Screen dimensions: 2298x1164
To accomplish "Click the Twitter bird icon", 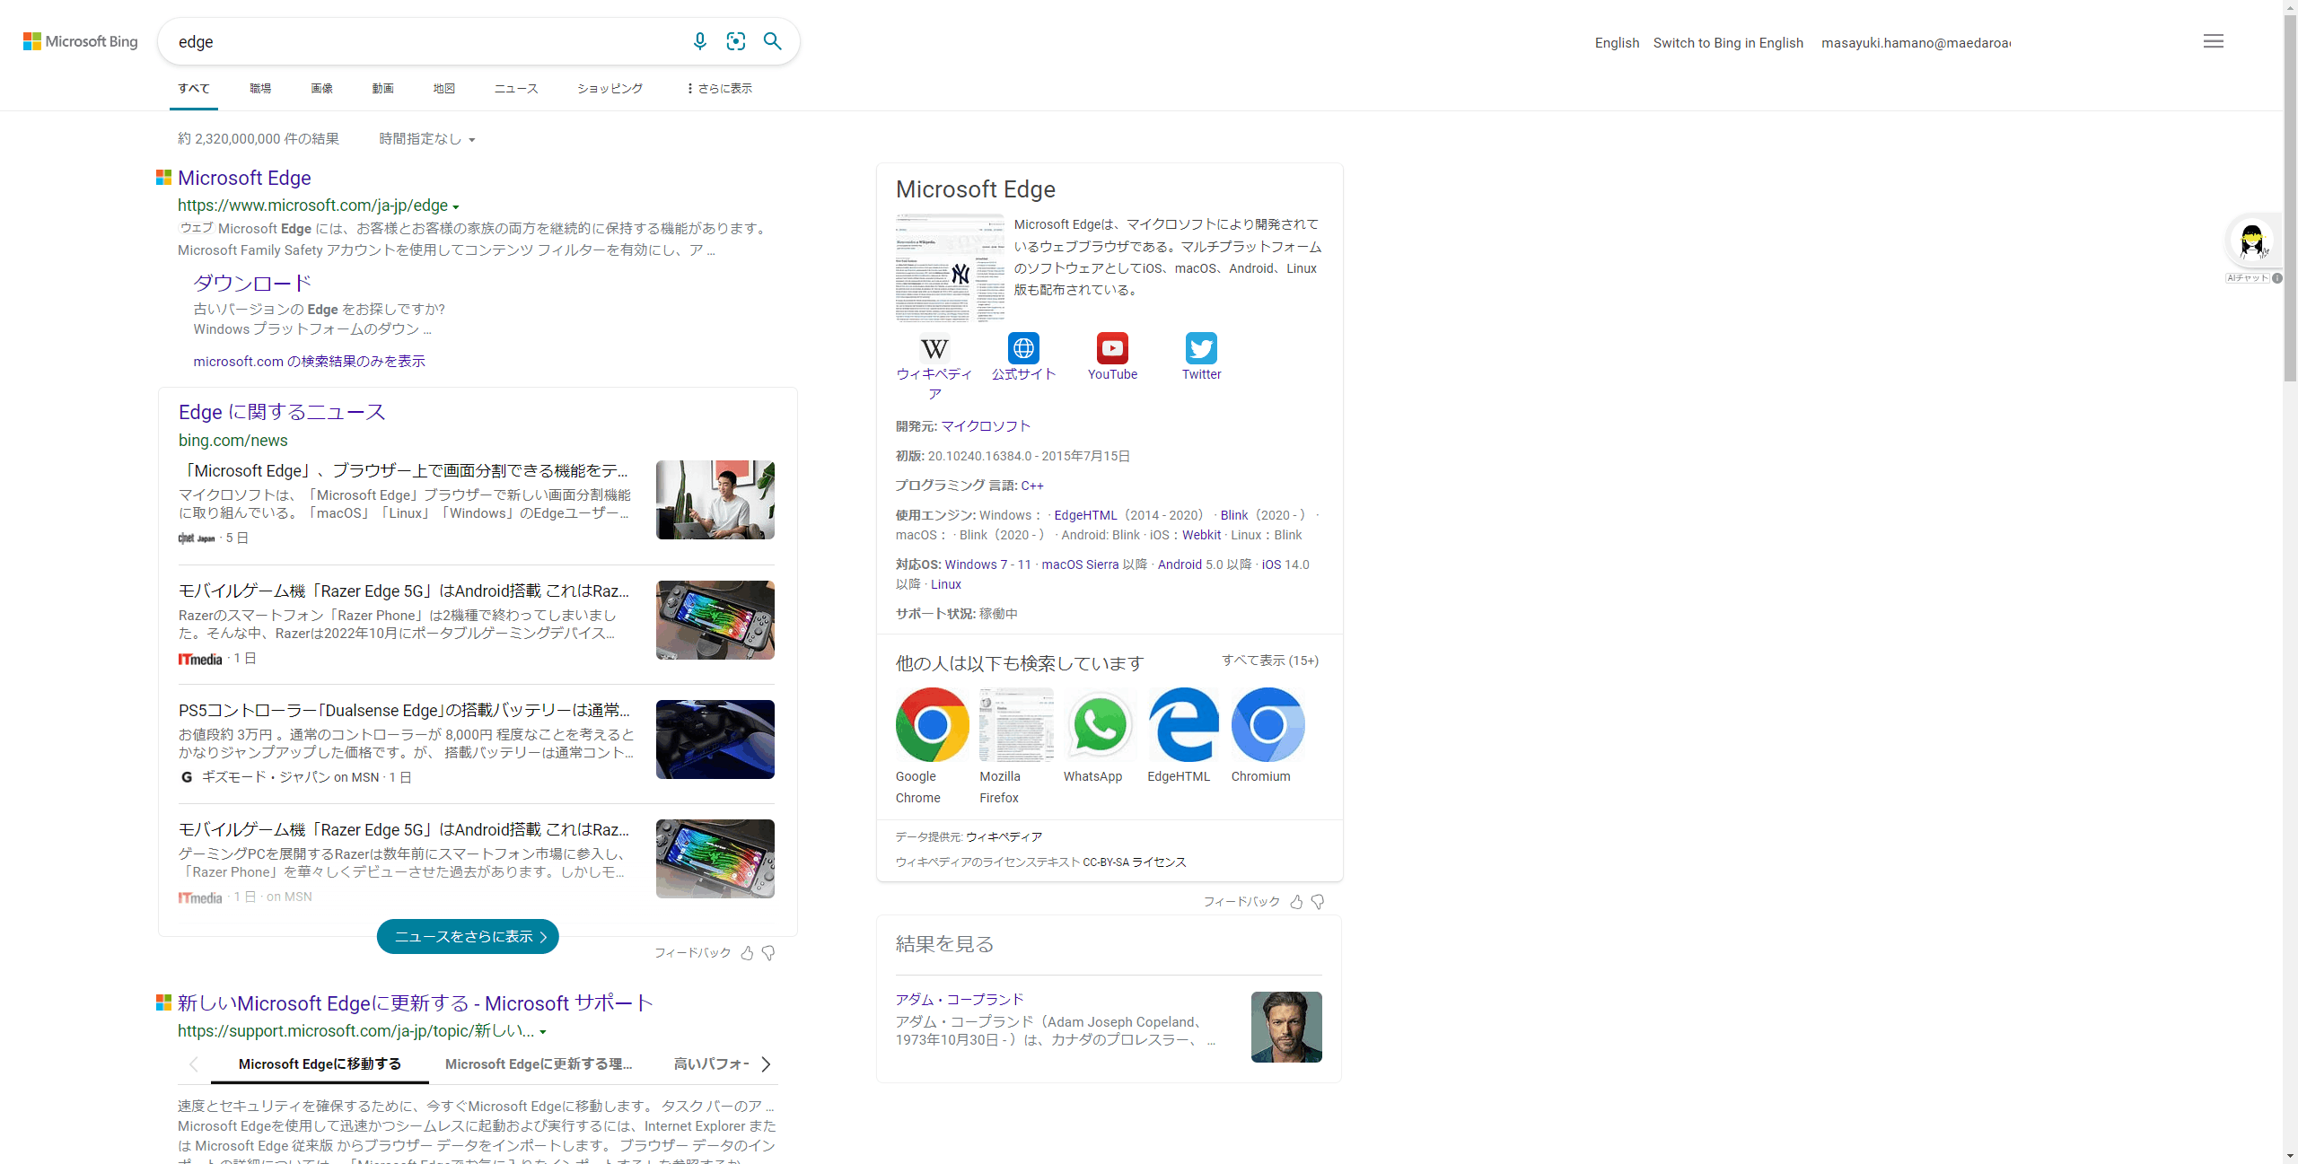I will pyautogui.click(x=1201, y=348).
